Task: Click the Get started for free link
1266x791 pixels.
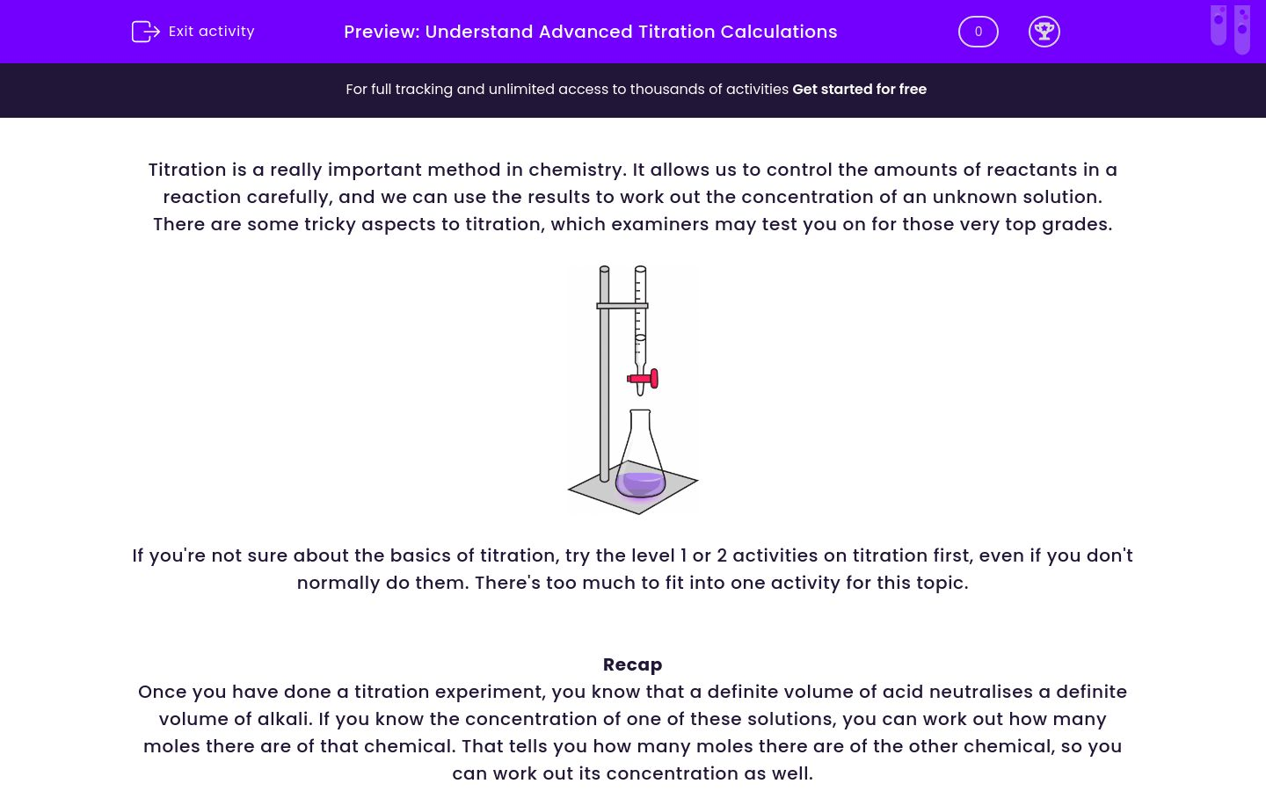Action: (x=859, y=89)
